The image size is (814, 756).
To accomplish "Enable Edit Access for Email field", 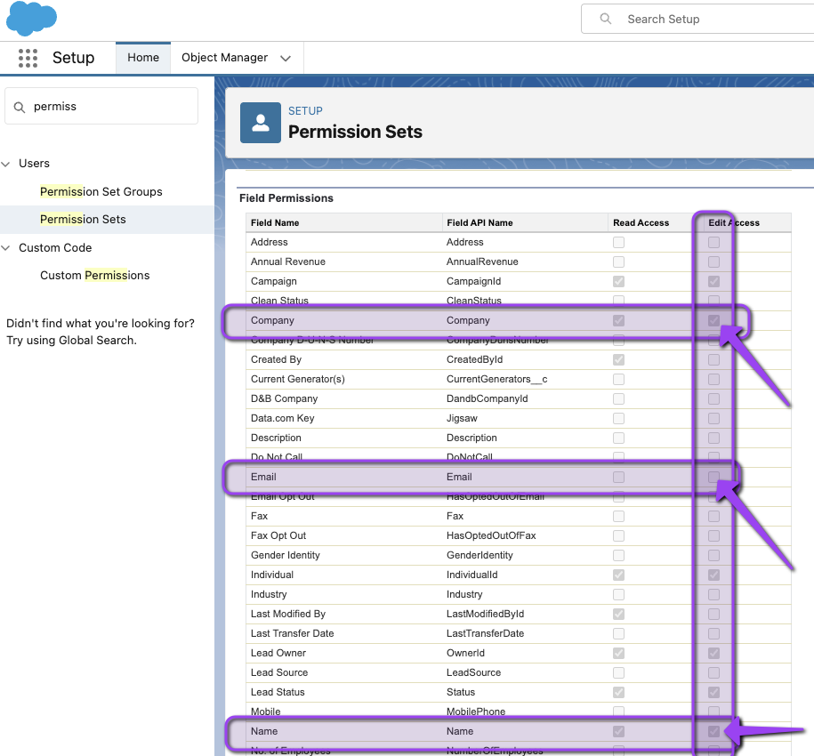I will click(x=713, y=477).
